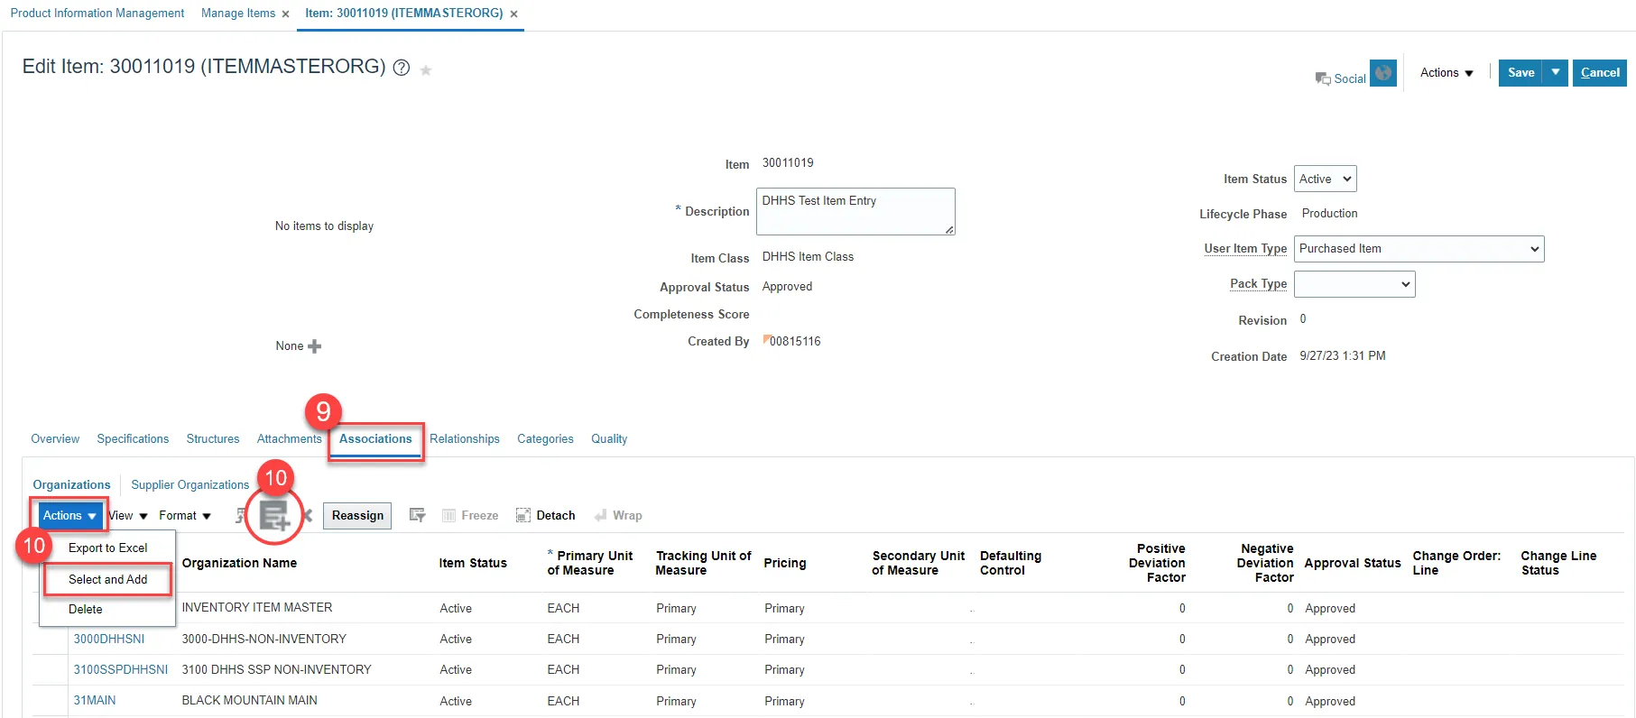The height and width of the screenshot is (718, 1636).
Task: Open the Save button dropdown arrow
Action: pos(1556,72)
